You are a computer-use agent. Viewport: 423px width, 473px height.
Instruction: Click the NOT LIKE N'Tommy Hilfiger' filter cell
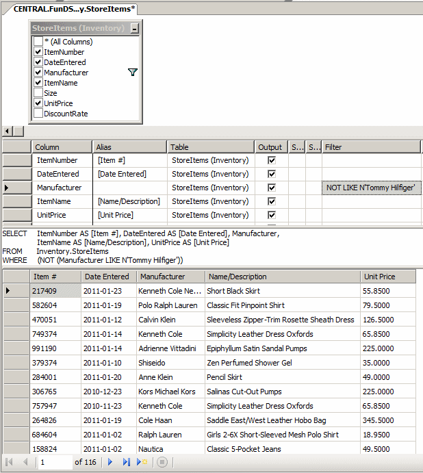tap(371, 188)
